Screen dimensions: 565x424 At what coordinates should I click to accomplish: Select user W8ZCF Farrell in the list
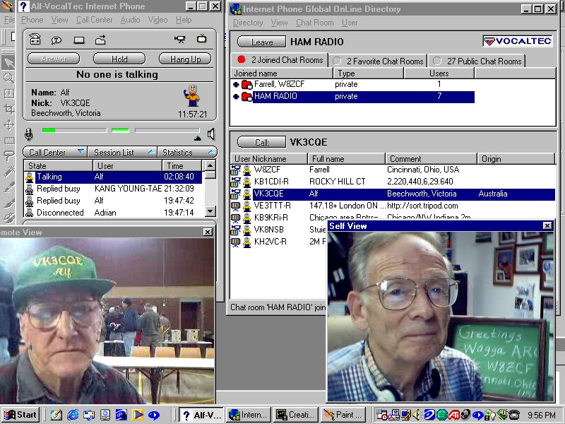click(x=393, y=170)
